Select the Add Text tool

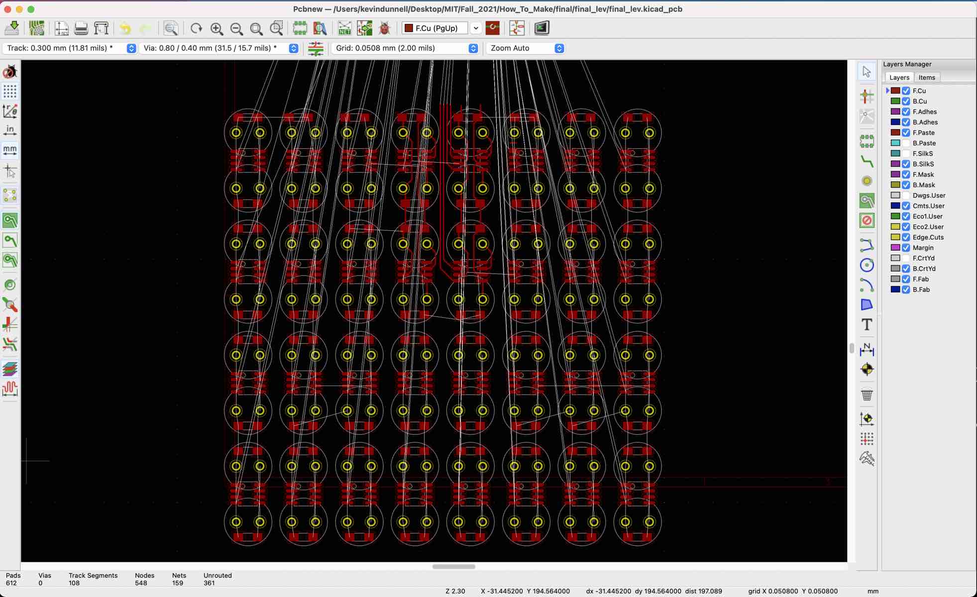click(x=867, y=325)
